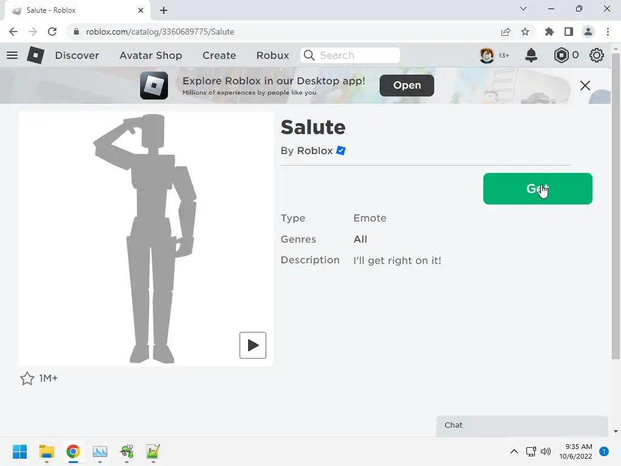Open the notification count badge
Viewport: 621px width, 466px height.
(x=604, y=451)
